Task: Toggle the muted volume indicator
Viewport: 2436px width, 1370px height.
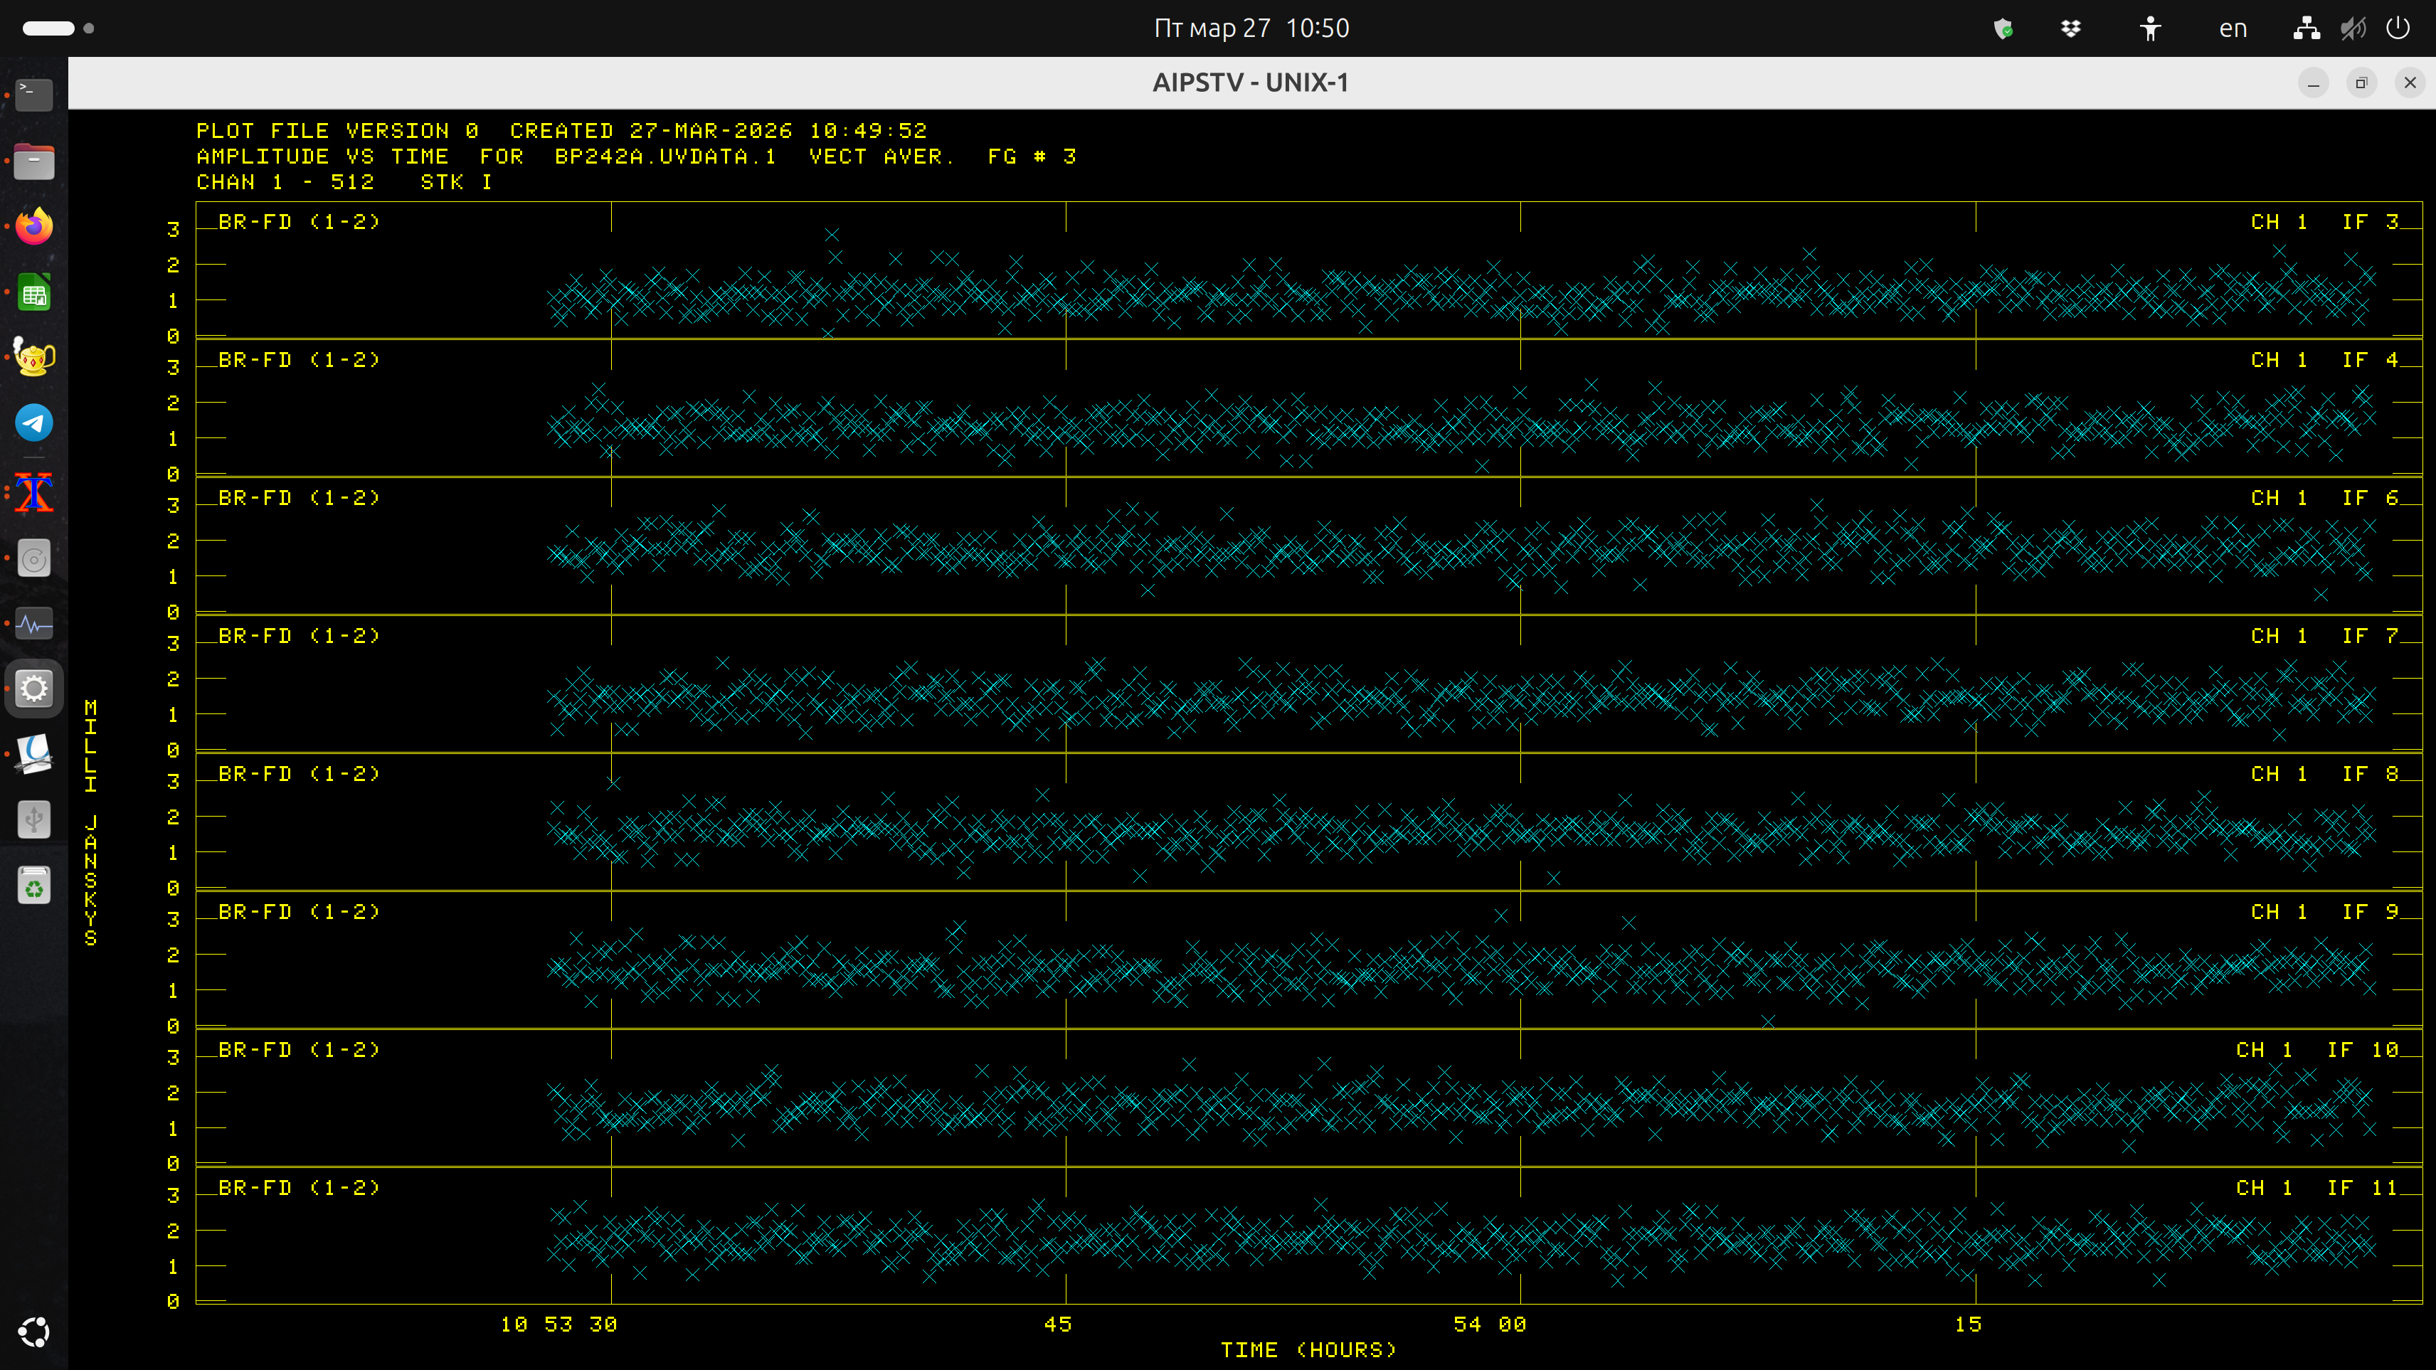Action: tap(2353, 28)
